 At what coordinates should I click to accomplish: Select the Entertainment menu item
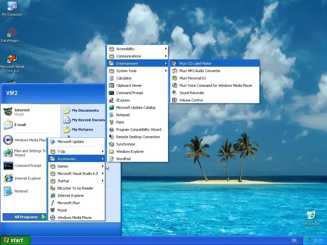coord(137,63)
